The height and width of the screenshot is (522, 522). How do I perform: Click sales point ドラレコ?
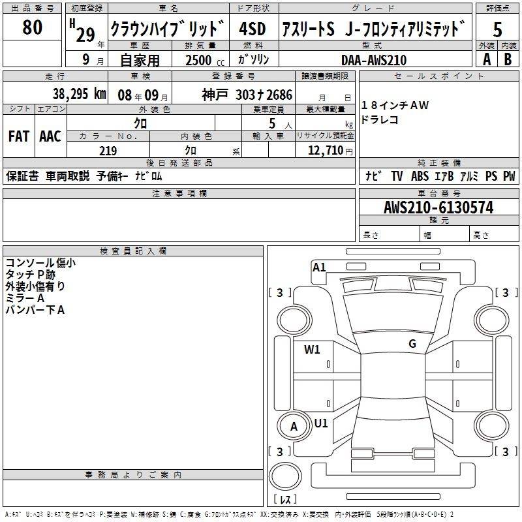click(380, 119)
